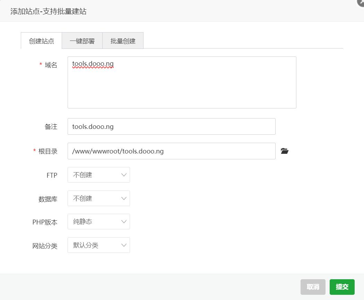This screenshot has height=300, width=364.
Task: Expand the FTP dropdown
Action: [99, 175]
